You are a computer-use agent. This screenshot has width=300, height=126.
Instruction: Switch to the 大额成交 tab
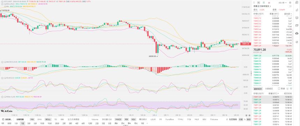click(269, 89)
